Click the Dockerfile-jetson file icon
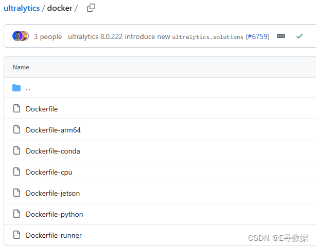This screenshot has height=247, width=316. 16,193
